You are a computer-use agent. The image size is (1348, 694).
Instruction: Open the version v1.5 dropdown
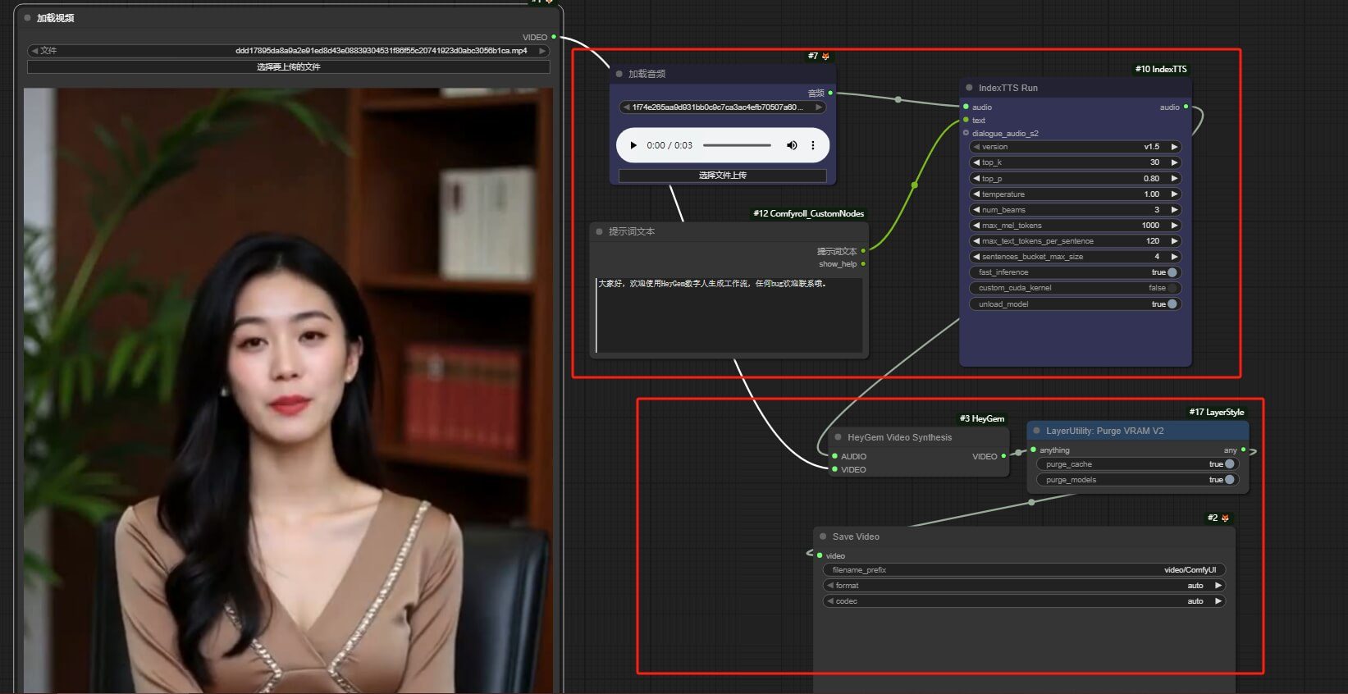(x=1076, y=147)
